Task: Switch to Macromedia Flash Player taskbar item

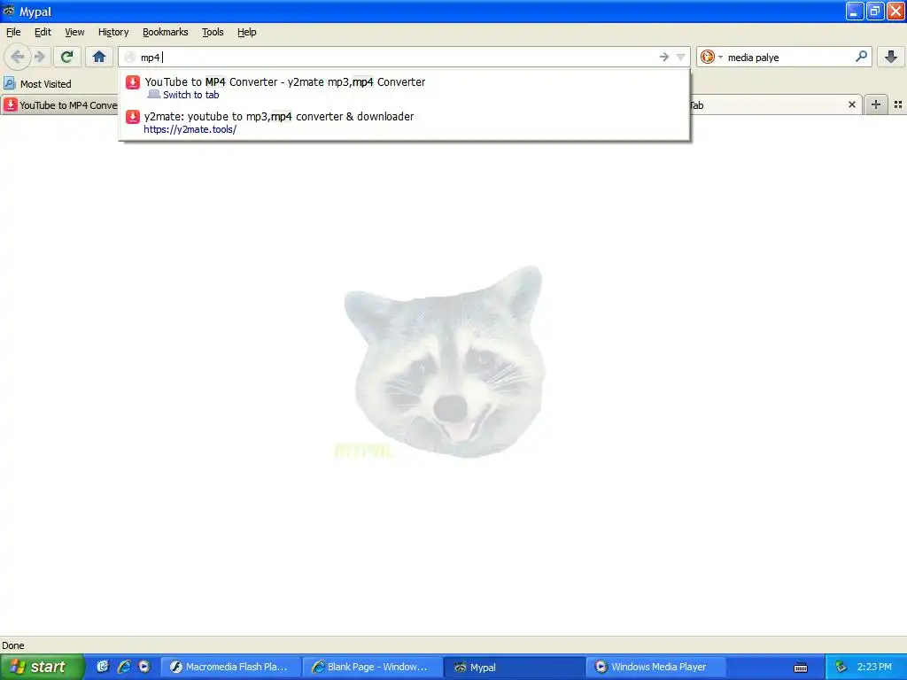Action: 229,667
